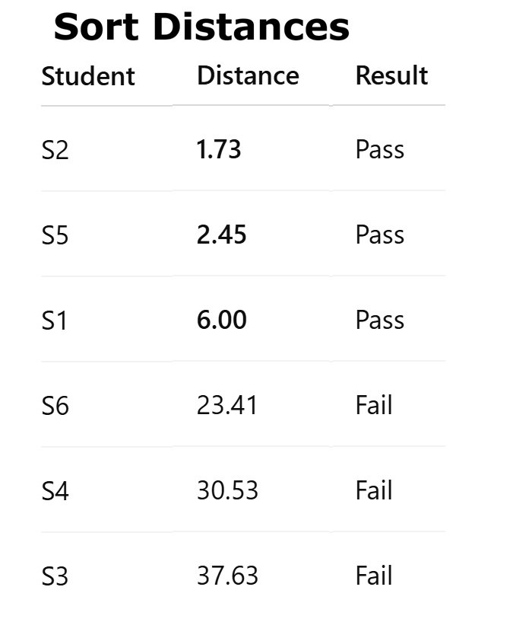
Task: Click the Pass result for S1
Action: [x=379, y=321]
